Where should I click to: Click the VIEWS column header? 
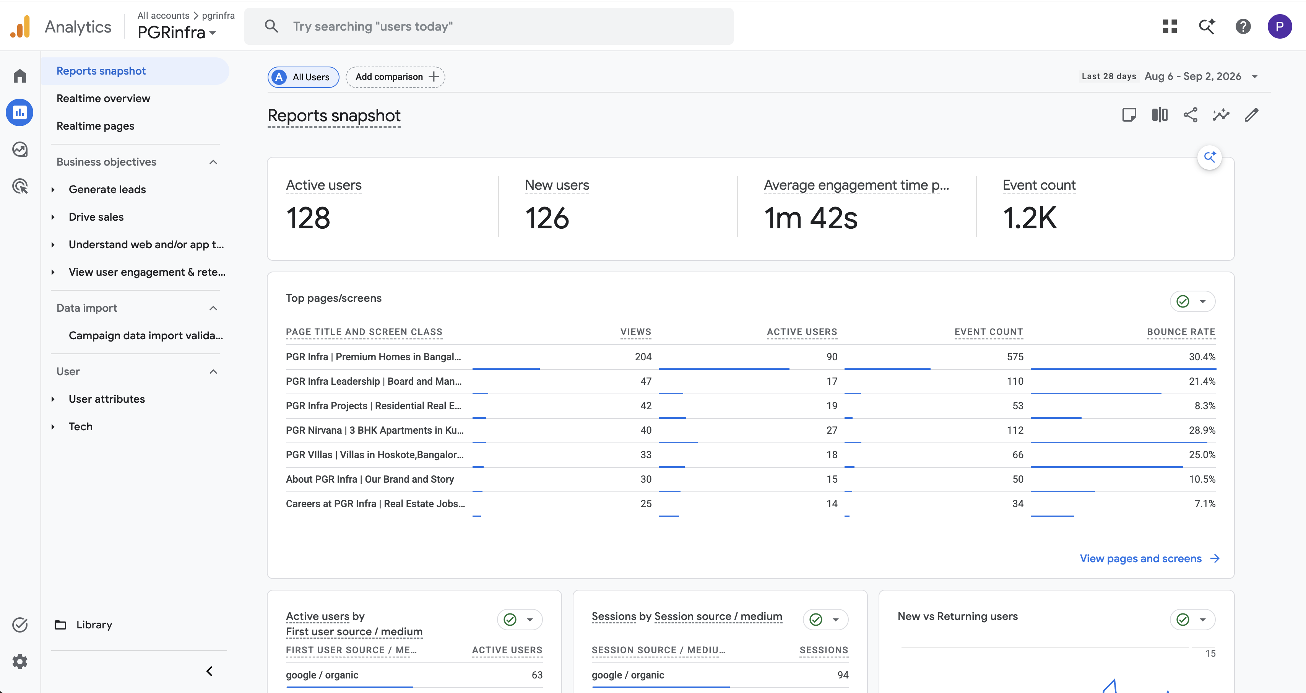tap(636, 332)
